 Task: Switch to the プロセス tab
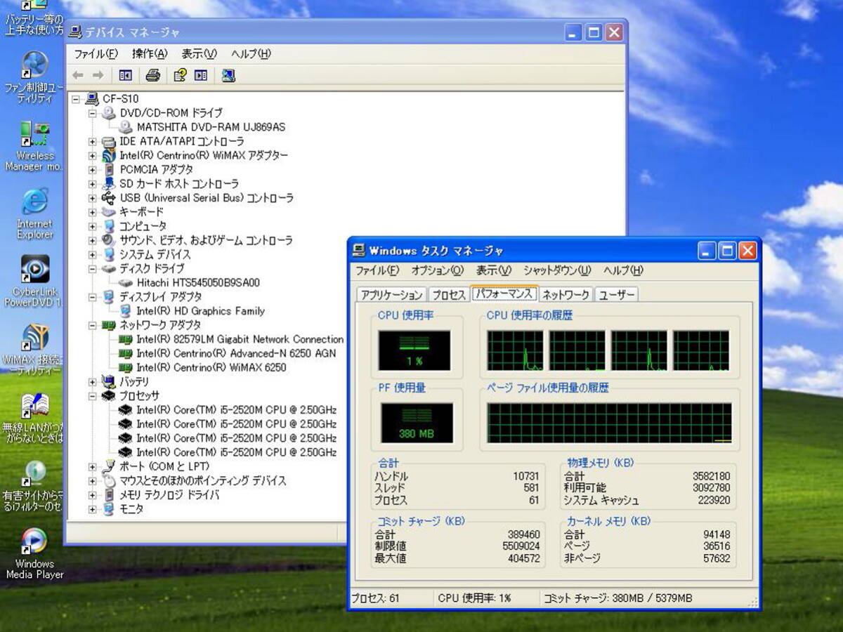[449, 295]
